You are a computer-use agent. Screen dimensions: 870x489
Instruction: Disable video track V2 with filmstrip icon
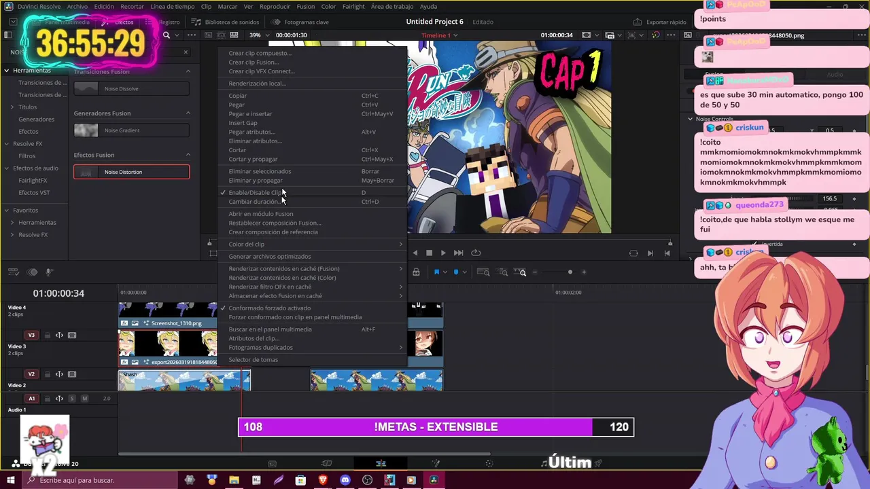pyautogui.click(x=72, y=374)
